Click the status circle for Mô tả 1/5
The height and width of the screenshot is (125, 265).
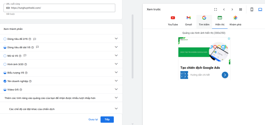click(x=5, y=56)
